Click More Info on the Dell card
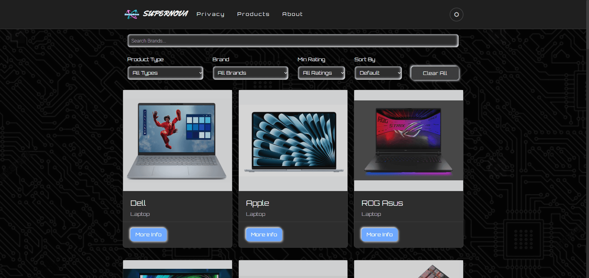Screen dimensions: 589x278 pos(148,235)
